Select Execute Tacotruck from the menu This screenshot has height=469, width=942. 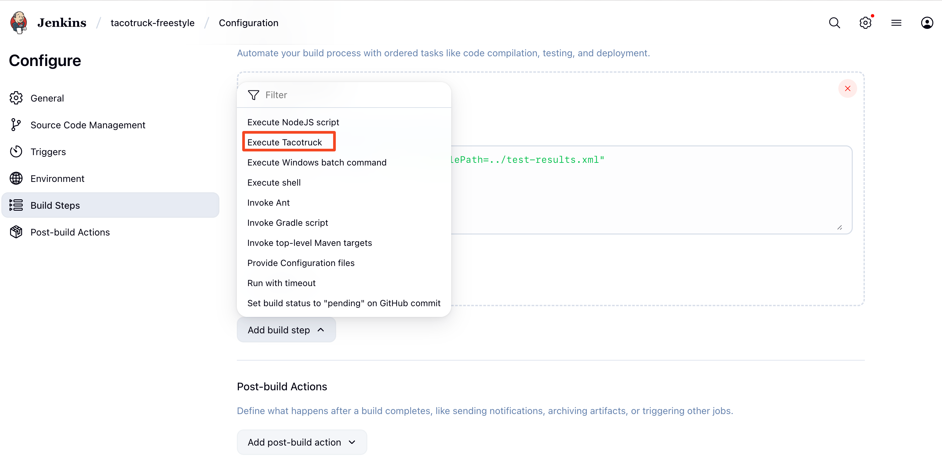point(284,142)
